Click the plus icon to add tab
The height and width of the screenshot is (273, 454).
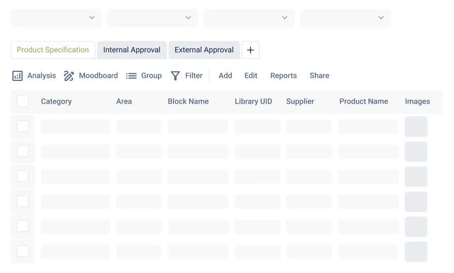click(251, 50)
